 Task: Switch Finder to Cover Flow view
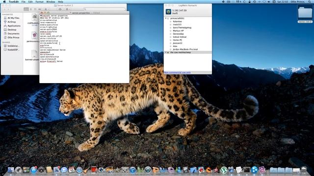click(40, 9)
